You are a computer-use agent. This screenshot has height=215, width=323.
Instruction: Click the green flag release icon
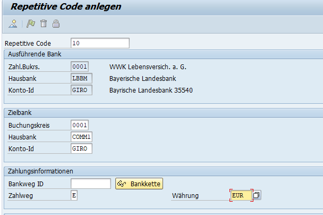click(31, 23)
